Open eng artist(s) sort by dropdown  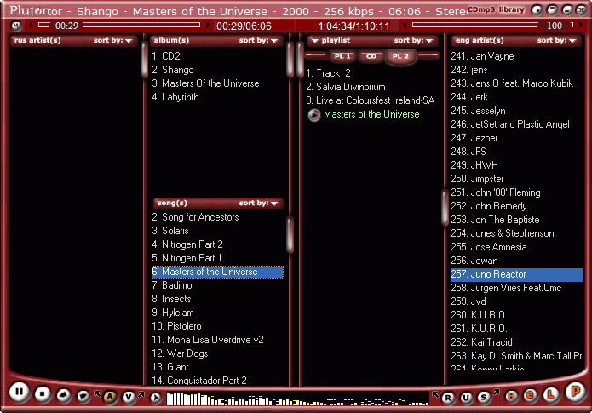pos(556,40)
